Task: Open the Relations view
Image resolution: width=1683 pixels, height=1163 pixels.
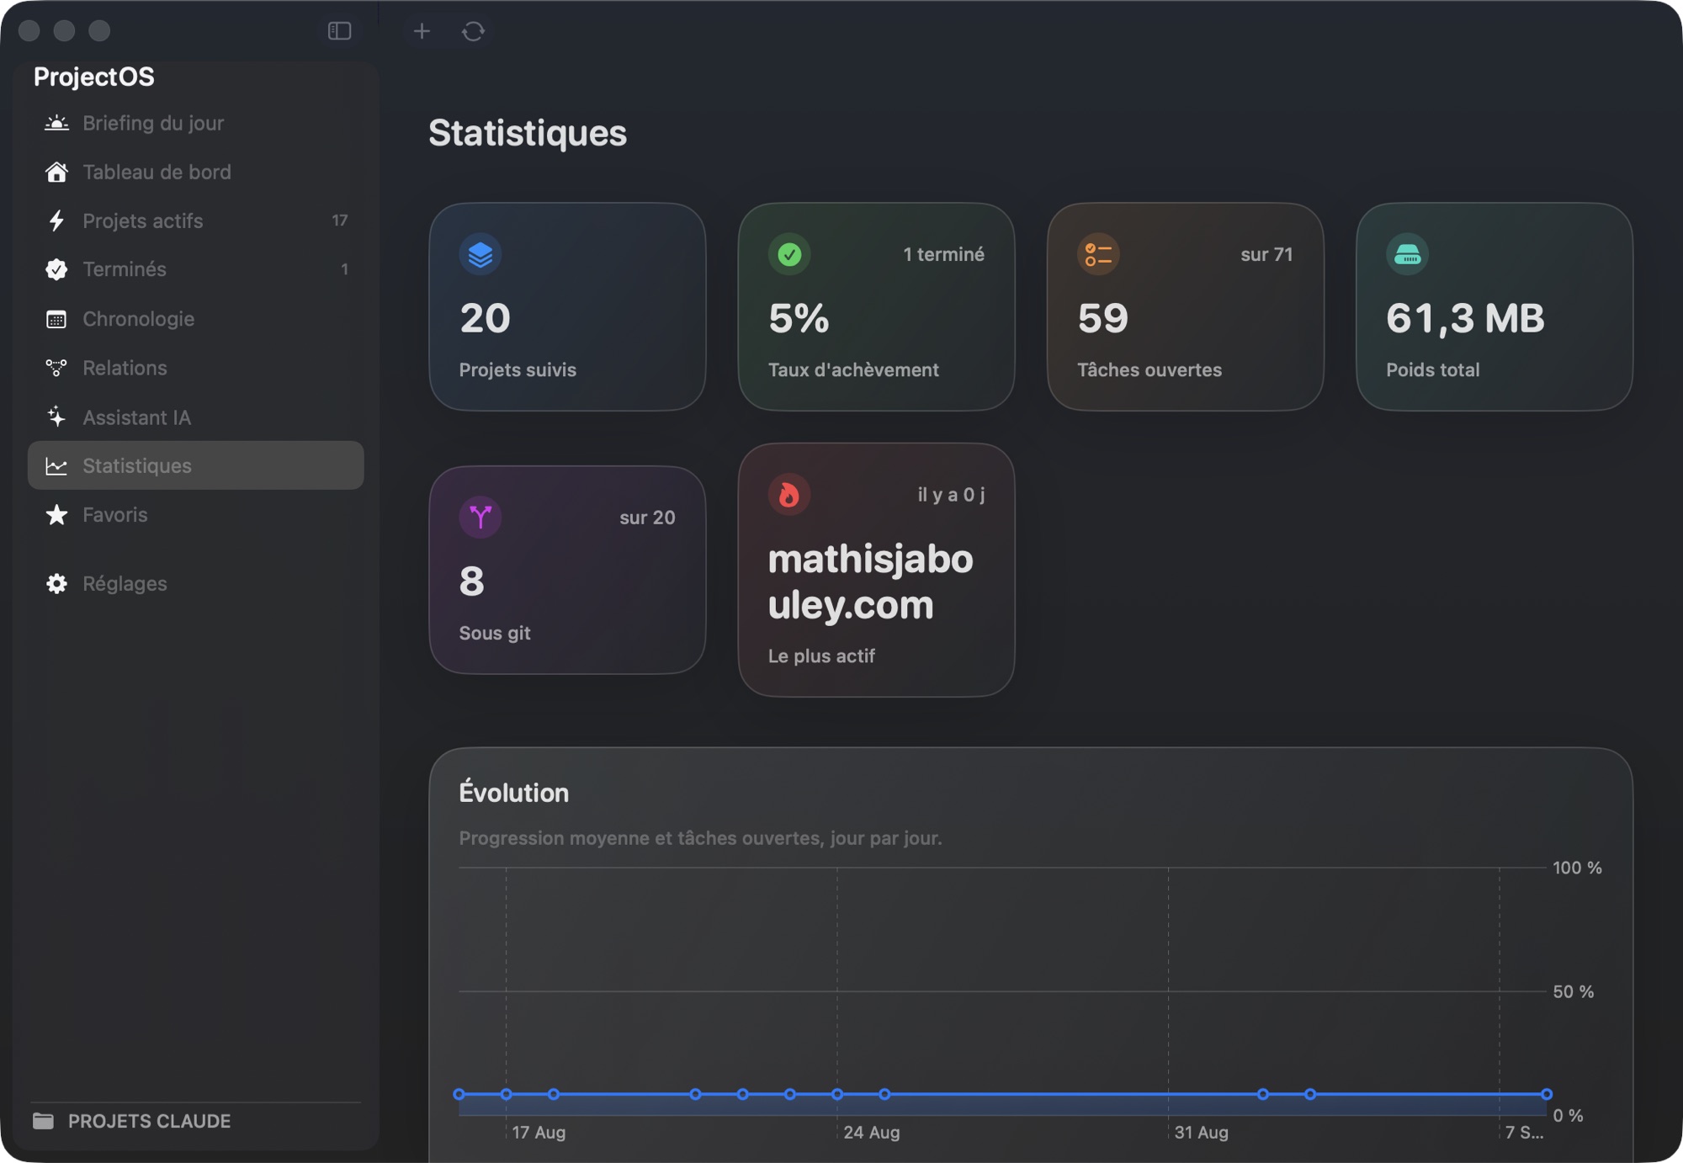Action: pyautogui.click(x=196, y=368)
